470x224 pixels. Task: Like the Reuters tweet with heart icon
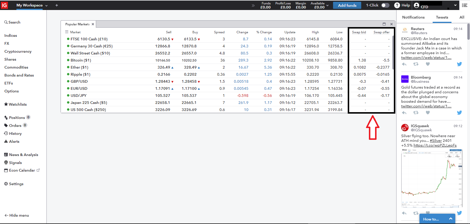[428, 64]
